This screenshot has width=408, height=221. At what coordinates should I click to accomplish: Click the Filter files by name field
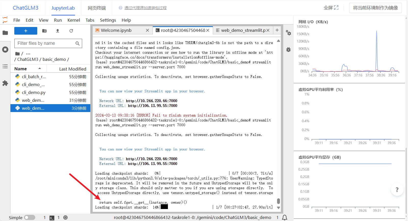tap(45, 43)
